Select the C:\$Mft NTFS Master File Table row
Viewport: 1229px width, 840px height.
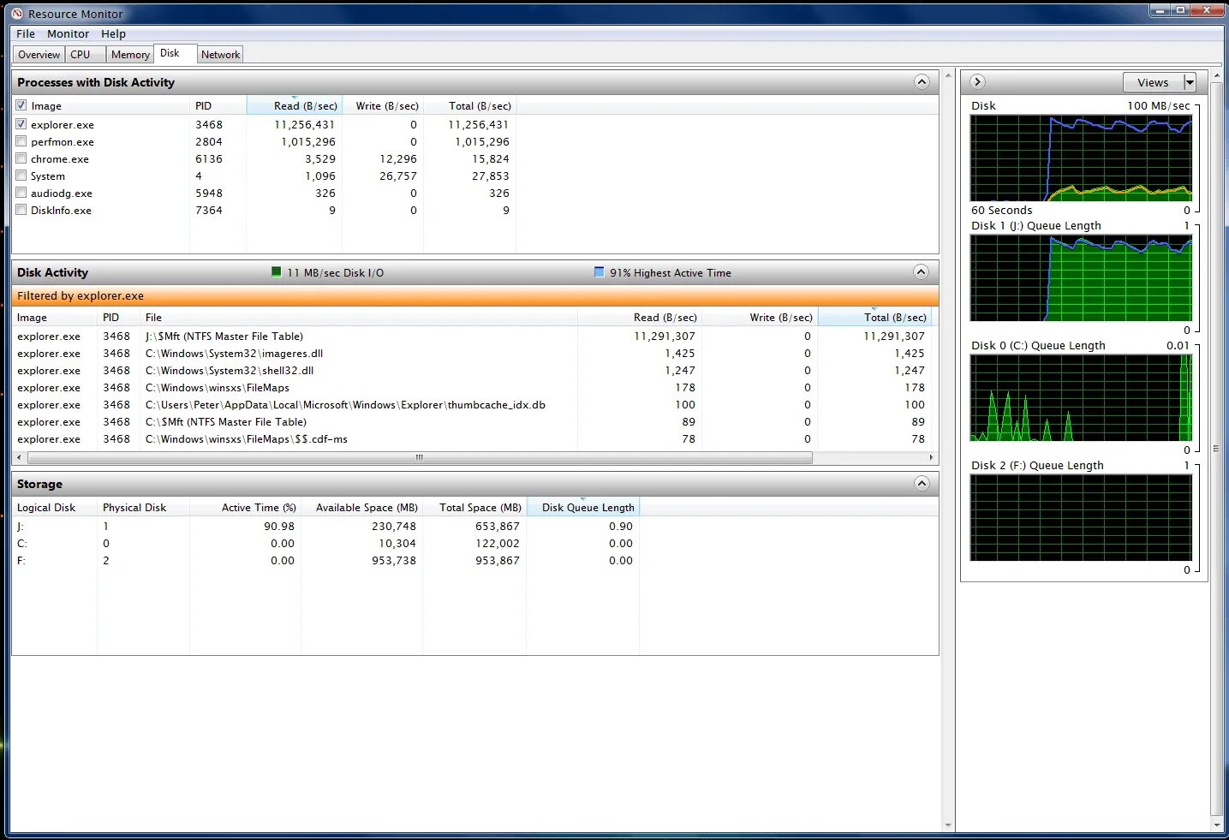(x=471, y=421)
